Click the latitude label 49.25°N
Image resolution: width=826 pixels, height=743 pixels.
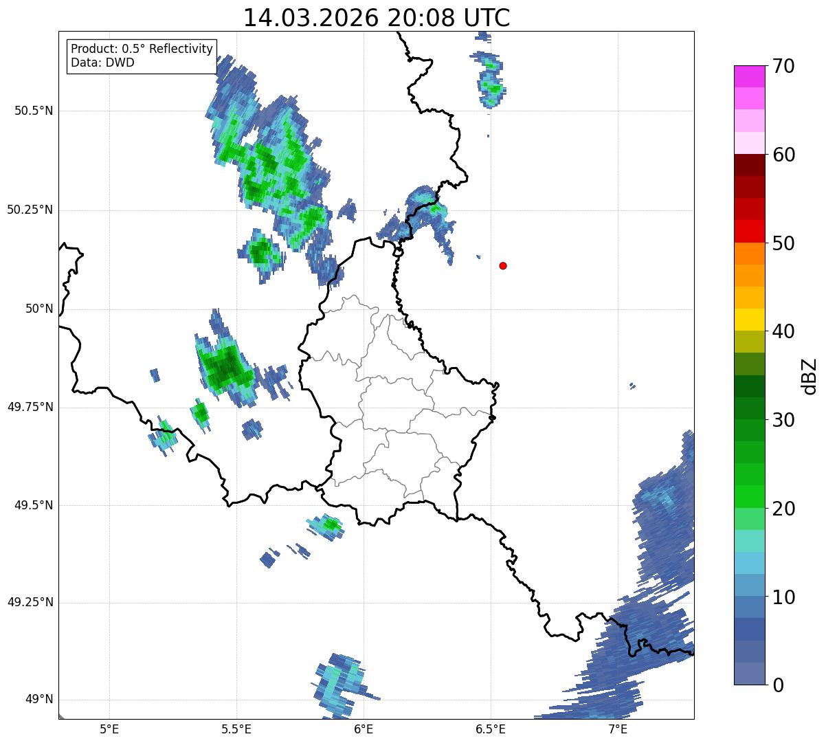[30, 602]
